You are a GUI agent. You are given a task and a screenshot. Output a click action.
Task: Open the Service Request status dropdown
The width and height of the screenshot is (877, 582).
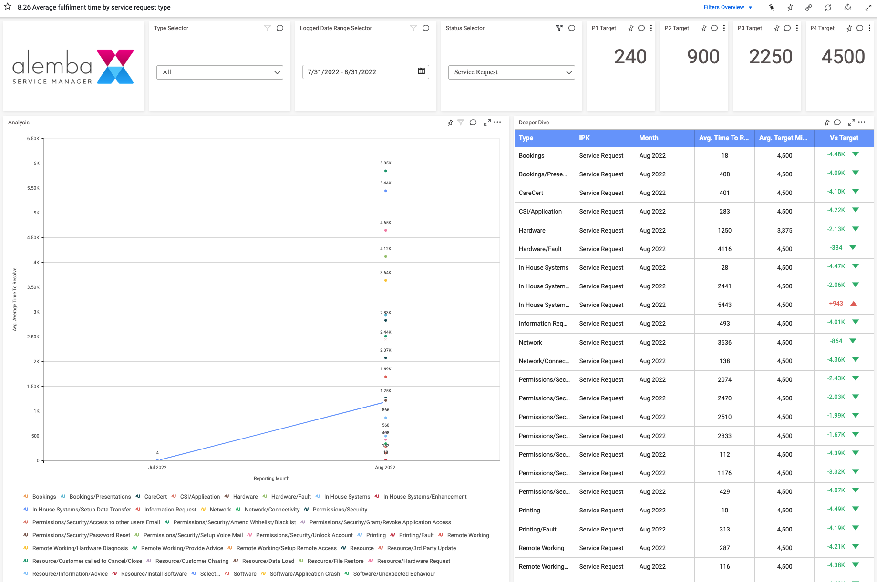511,72
